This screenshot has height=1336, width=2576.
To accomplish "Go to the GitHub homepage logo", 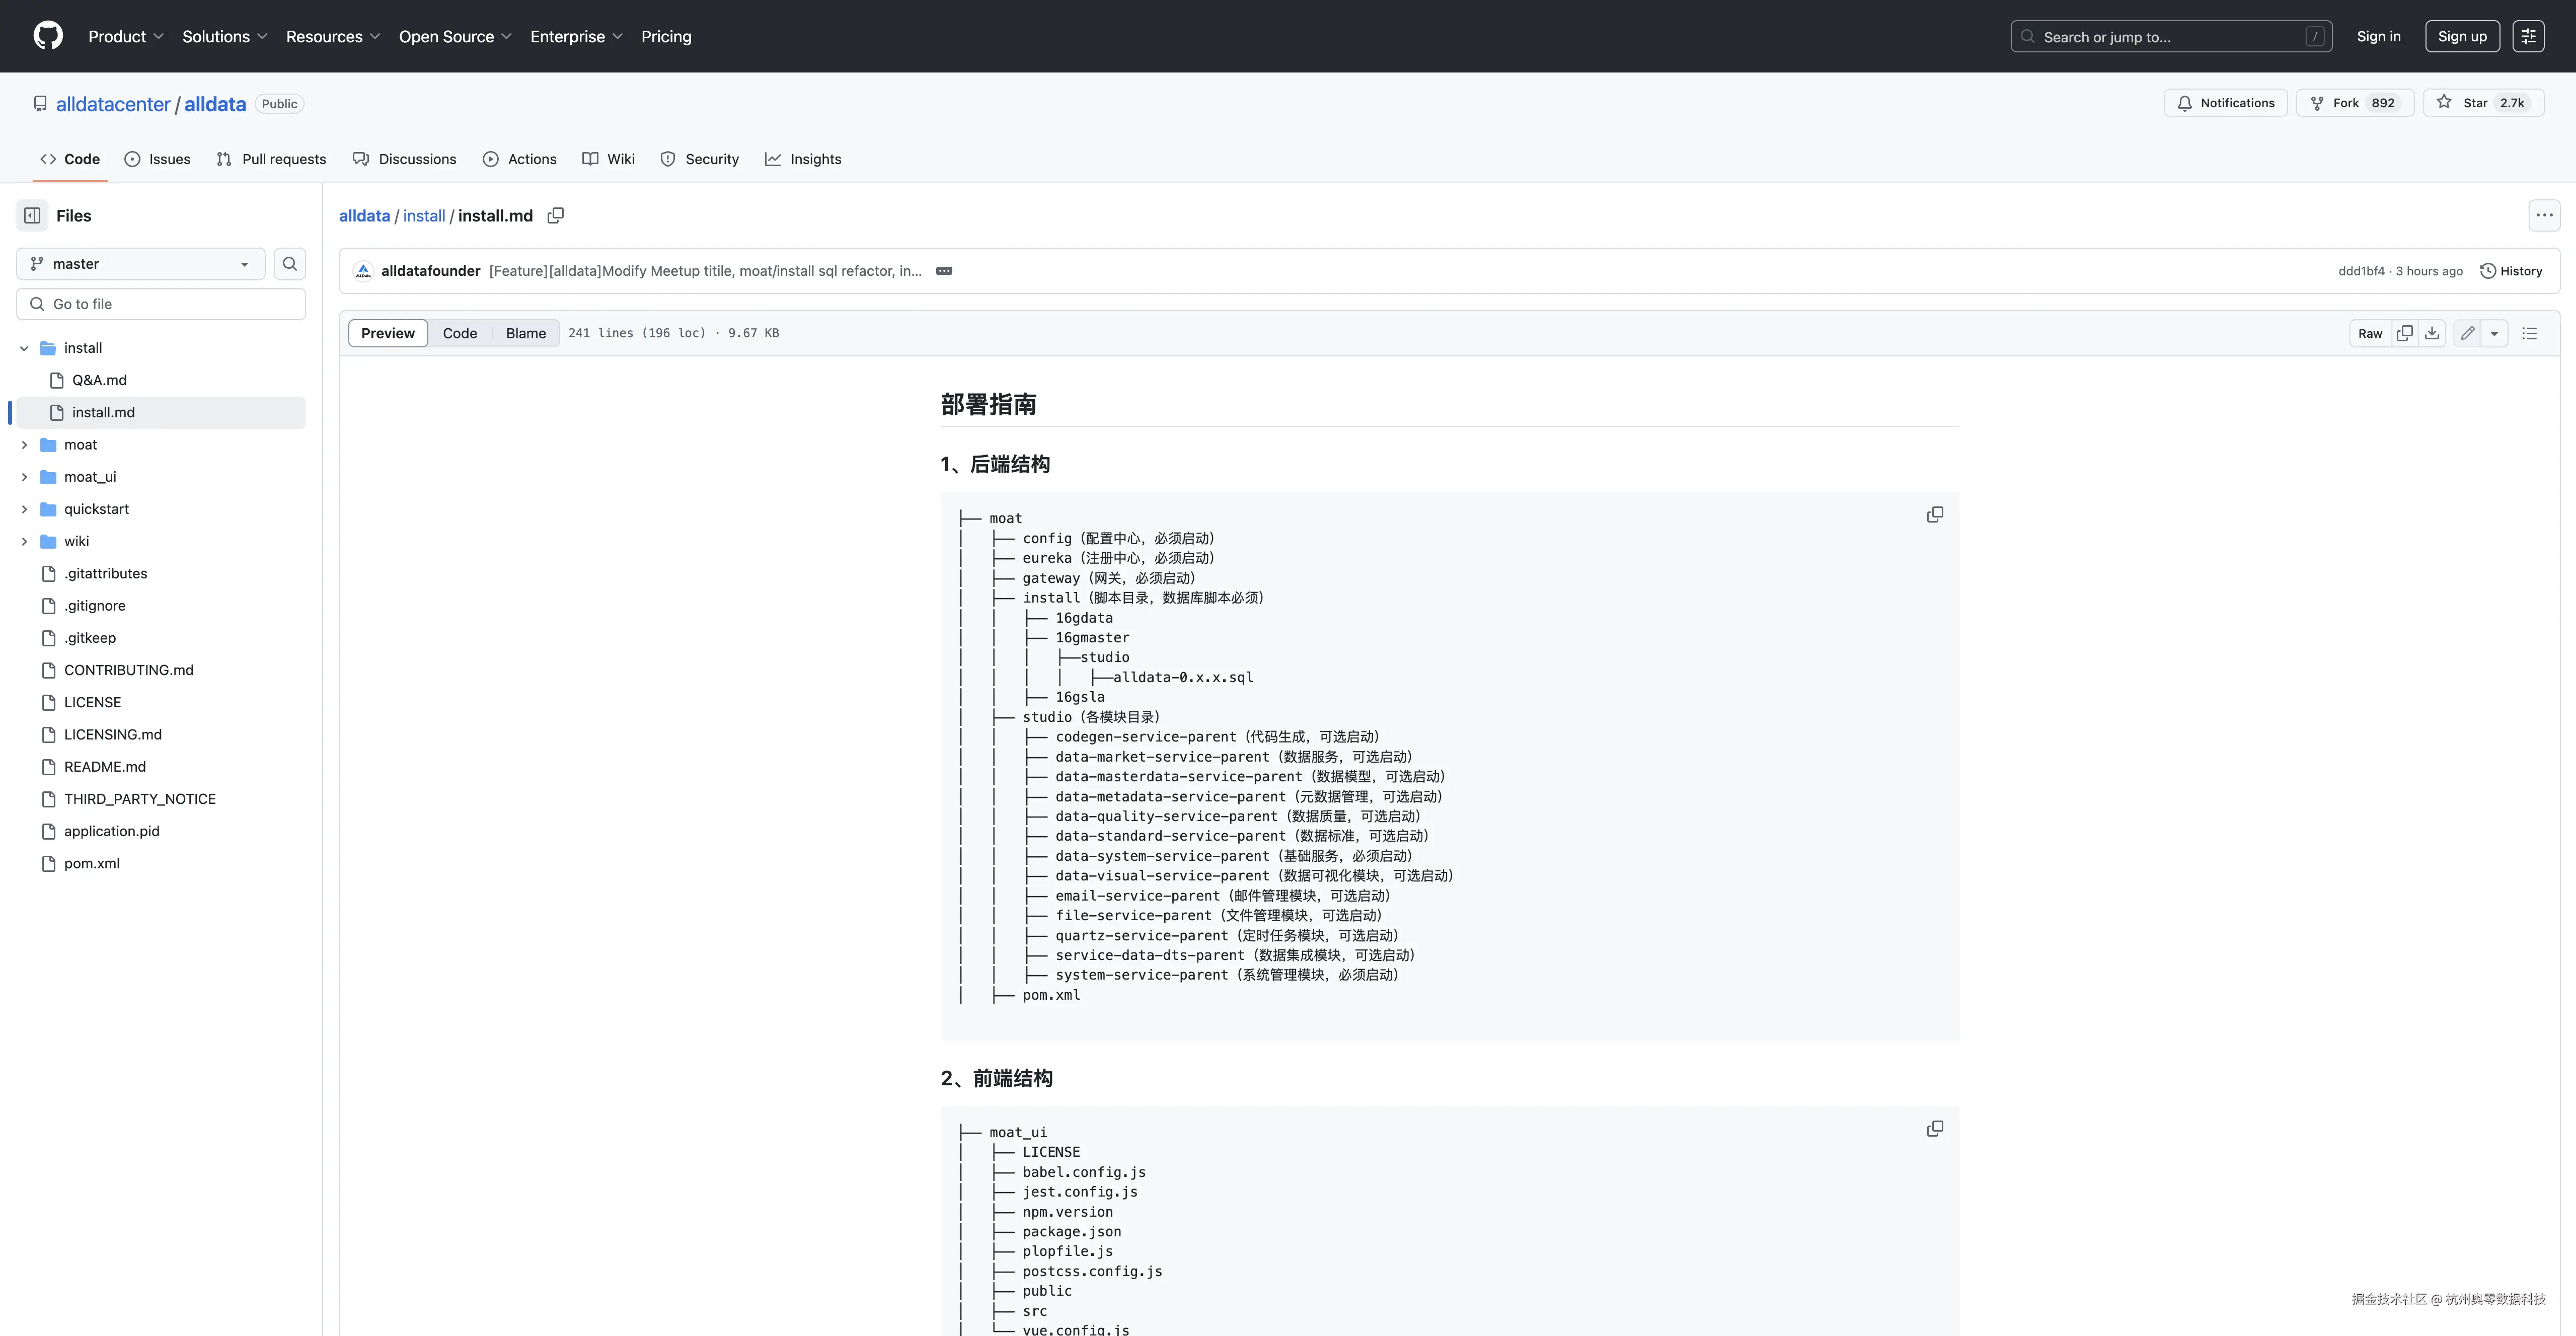I will (48, 36).
